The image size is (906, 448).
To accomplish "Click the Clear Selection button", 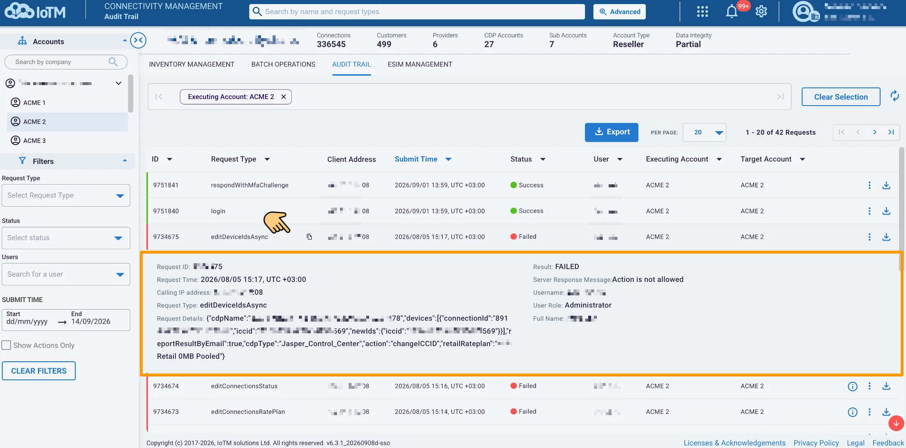I will tap(841, 97).
